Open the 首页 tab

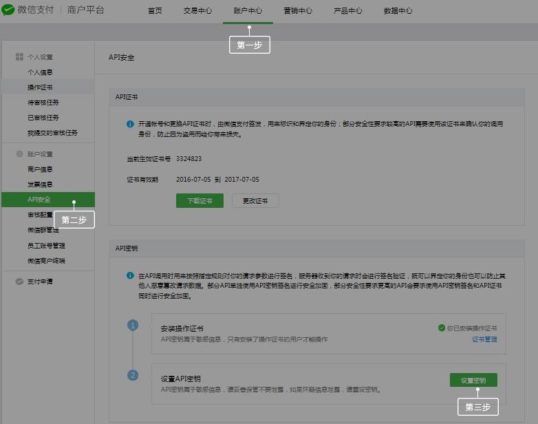[155, 11]
